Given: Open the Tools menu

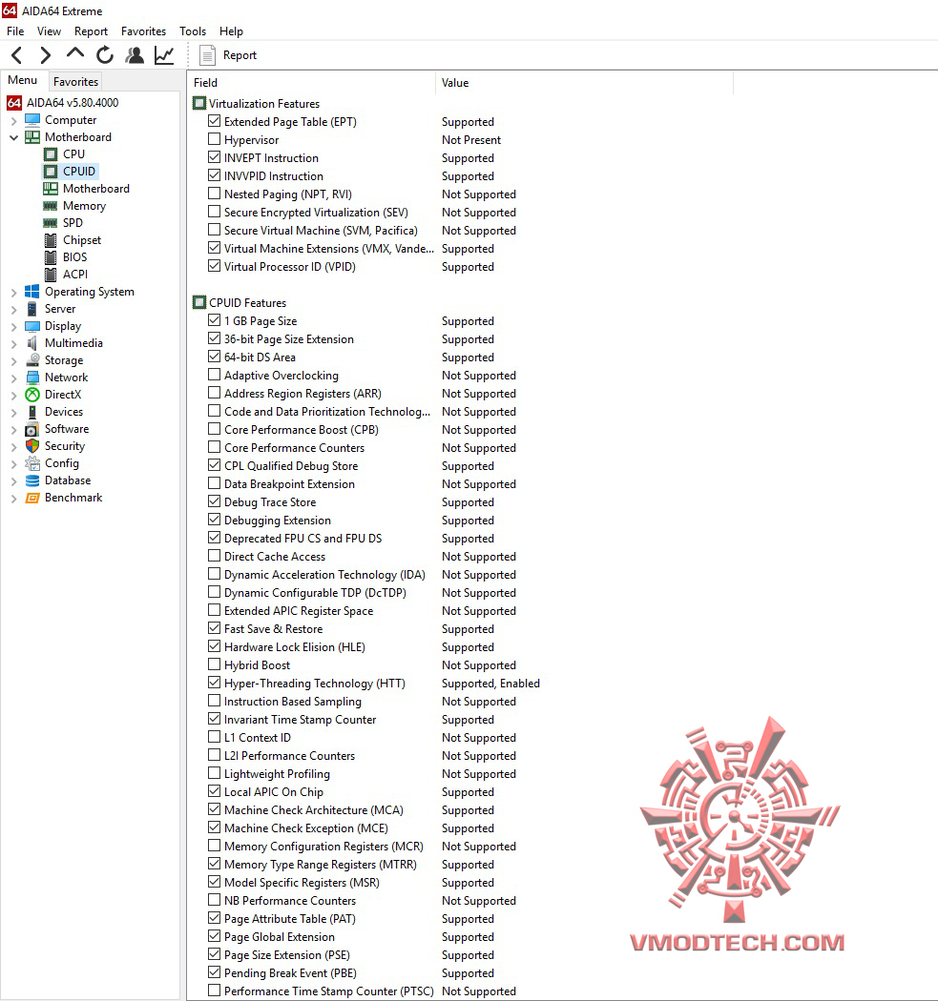Looking at the screenshot, I should [193, 31].
